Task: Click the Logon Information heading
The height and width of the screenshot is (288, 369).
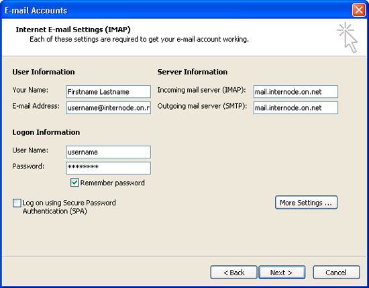Action: tap(46, 132)
